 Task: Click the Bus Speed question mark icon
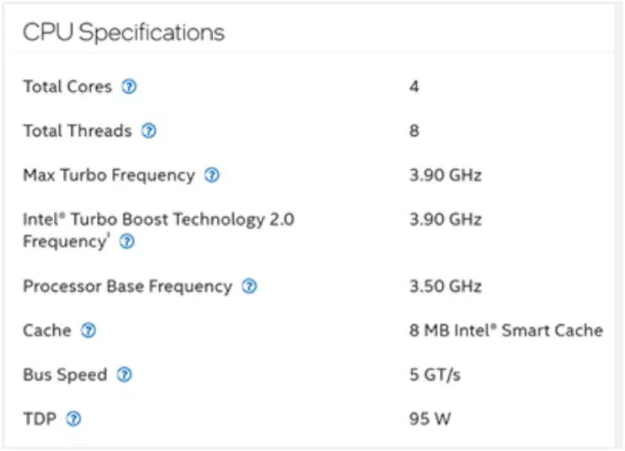tap(124, 375)
